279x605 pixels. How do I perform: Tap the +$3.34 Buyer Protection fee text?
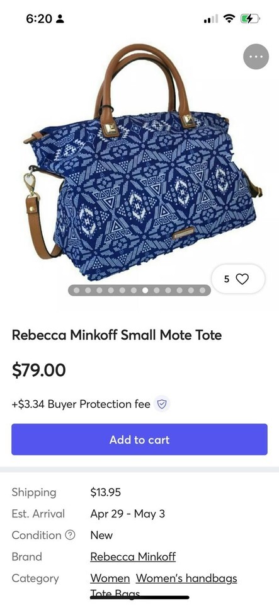81,404
